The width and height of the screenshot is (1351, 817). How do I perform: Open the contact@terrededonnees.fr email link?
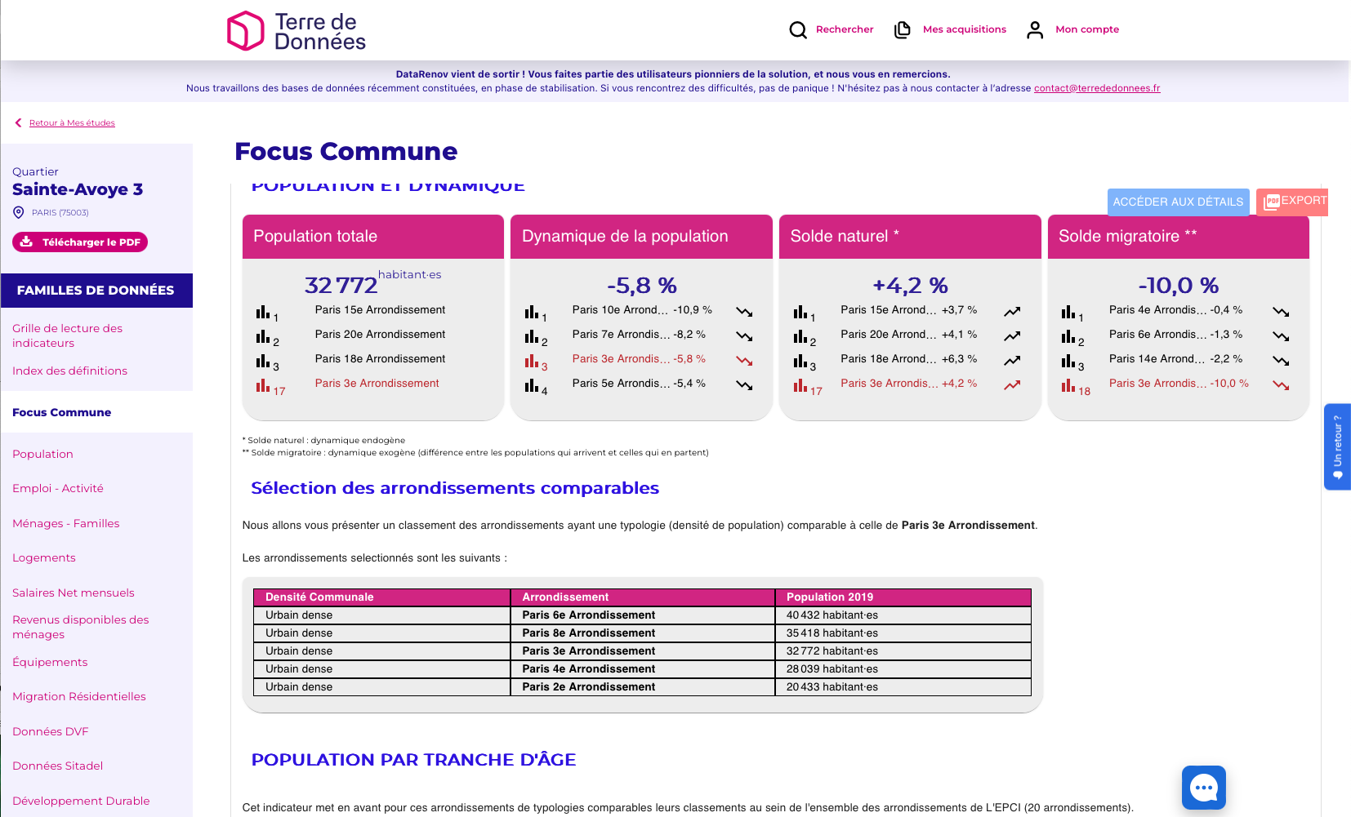[x=1096, y=88]
